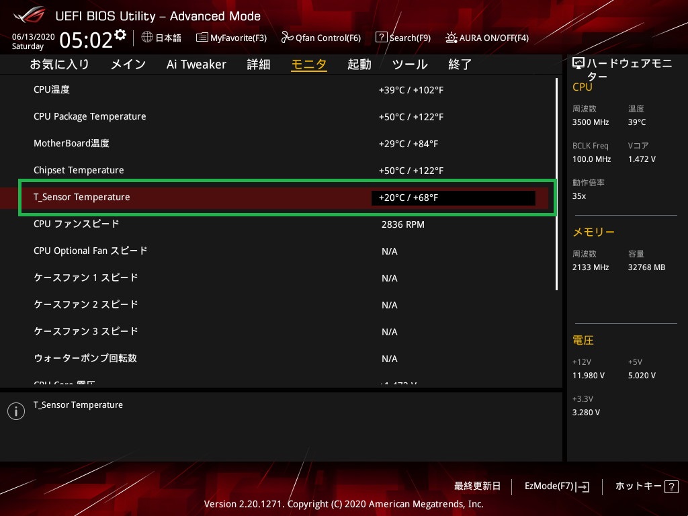Open MyFavorite(F3) list
This screenshot has height=516, width=688.
pos(231,38)
